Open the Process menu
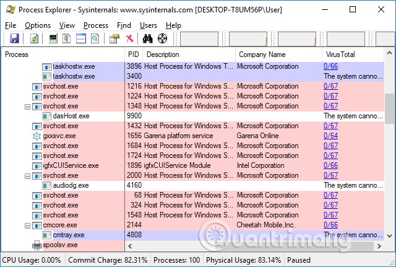This screenshot has width=396, height=267. (96, 25)
